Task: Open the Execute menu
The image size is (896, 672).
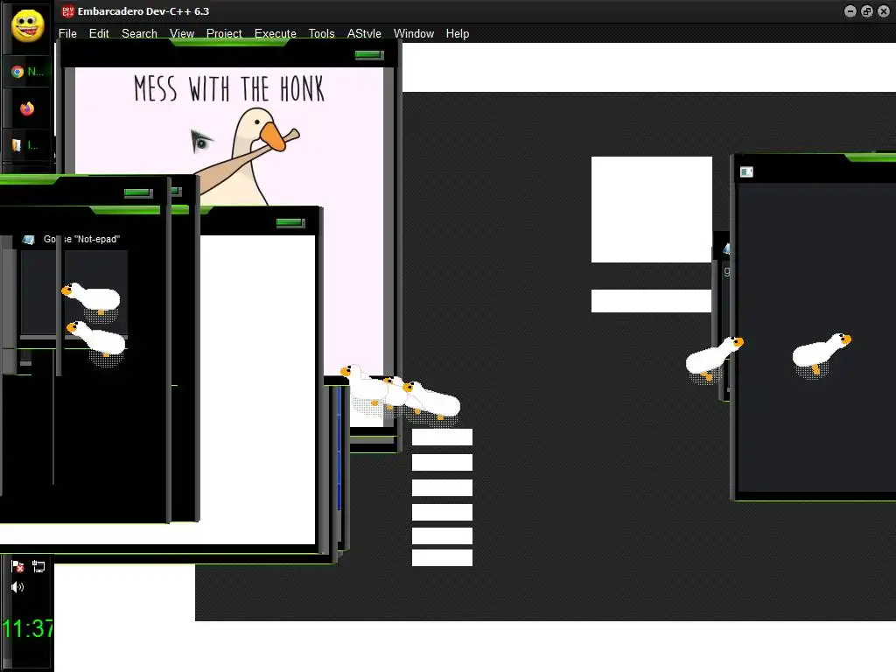Action: point(276,34)
